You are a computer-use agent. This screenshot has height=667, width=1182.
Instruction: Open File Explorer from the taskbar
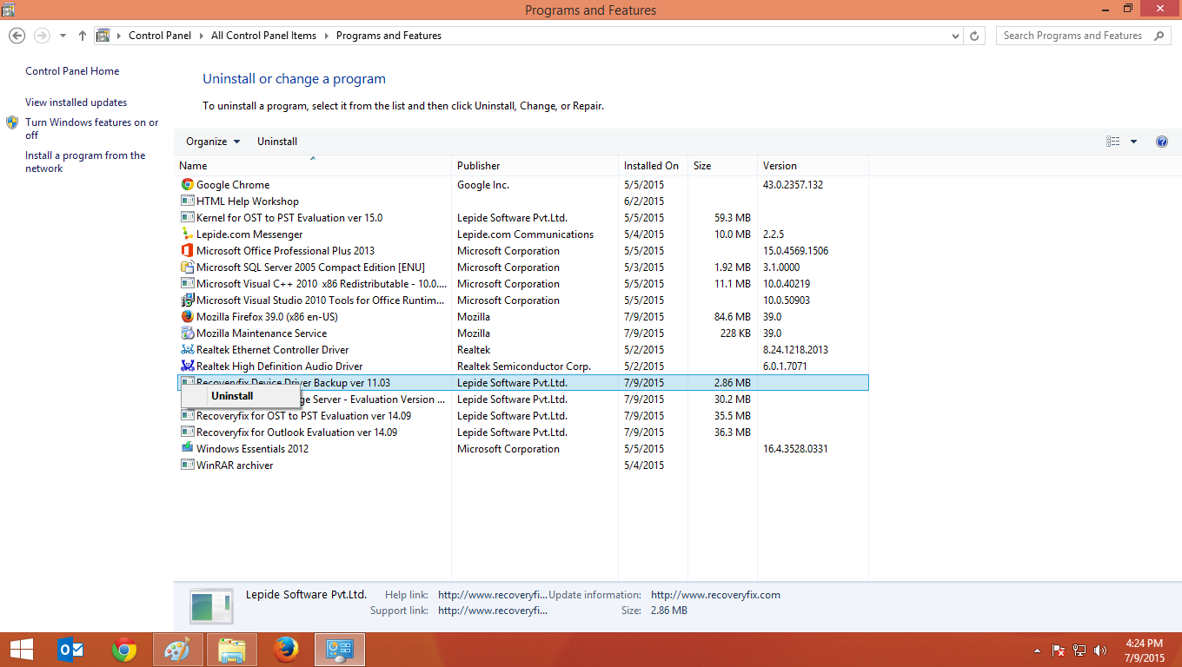(232, 650)
